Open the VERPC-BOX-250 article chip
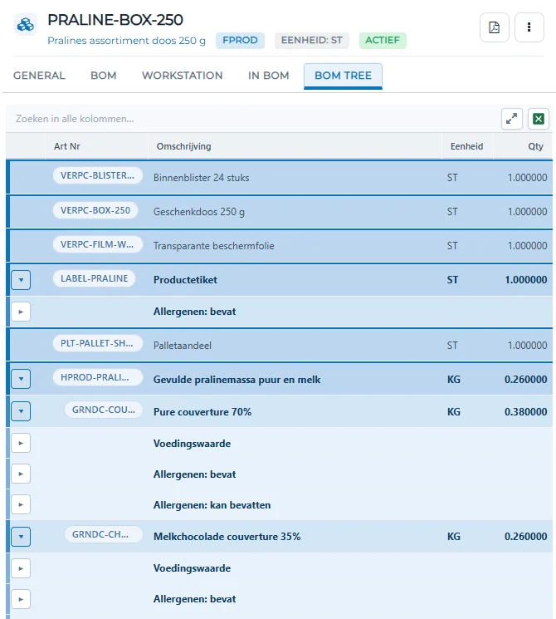Image resolution: width=556 pixels, height=619 pixels. pyautogui.click(x=95, y=210)
